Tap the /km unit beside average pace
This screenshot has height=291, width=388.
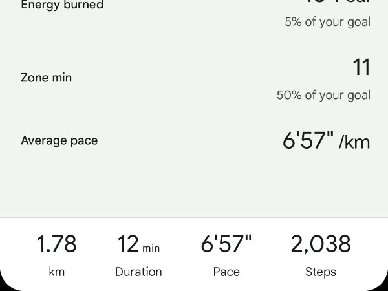click(354, 142)
